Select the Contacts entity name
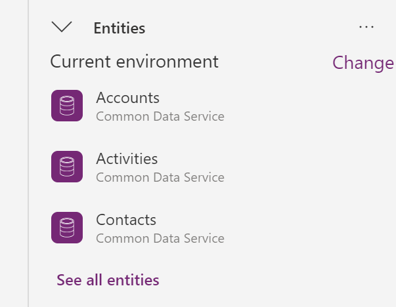 click(126, 220)
